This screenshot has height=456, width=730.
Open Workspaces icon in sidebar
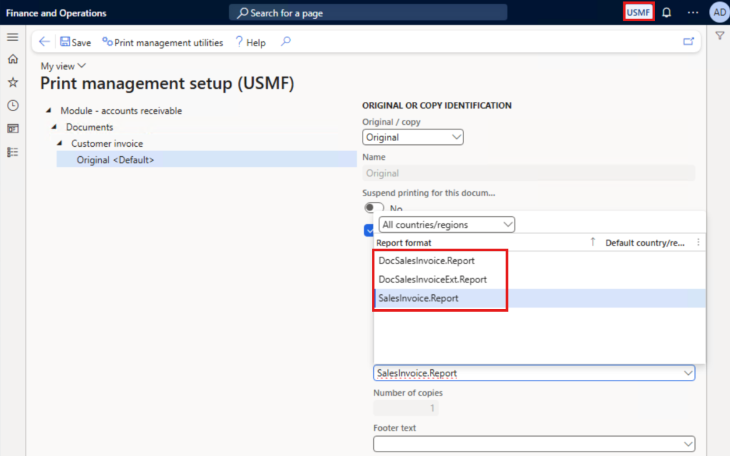(x=12, y=129)
